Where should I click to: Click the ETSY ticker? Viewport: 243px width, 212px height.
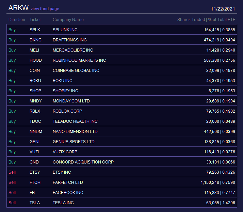(35, 172)
